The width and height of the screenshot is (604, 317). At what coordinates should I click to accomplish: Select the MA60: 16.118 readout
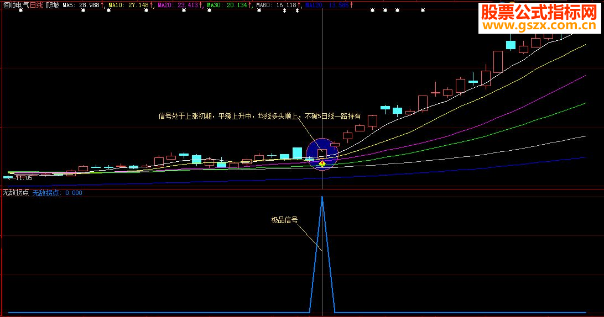point(276,6)
